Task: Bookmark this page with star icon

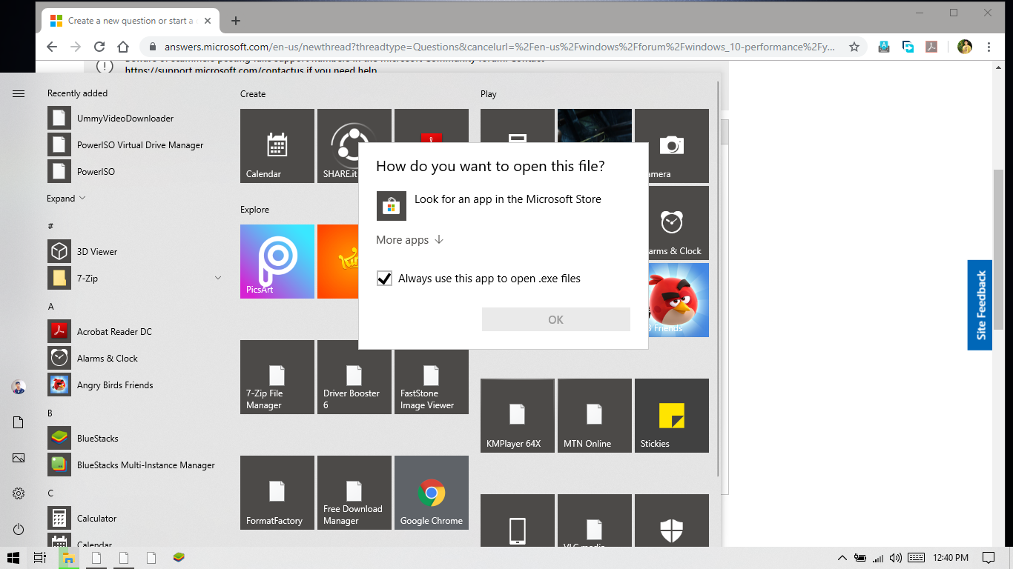Action: pyautogui.click(x=854, y=47)
